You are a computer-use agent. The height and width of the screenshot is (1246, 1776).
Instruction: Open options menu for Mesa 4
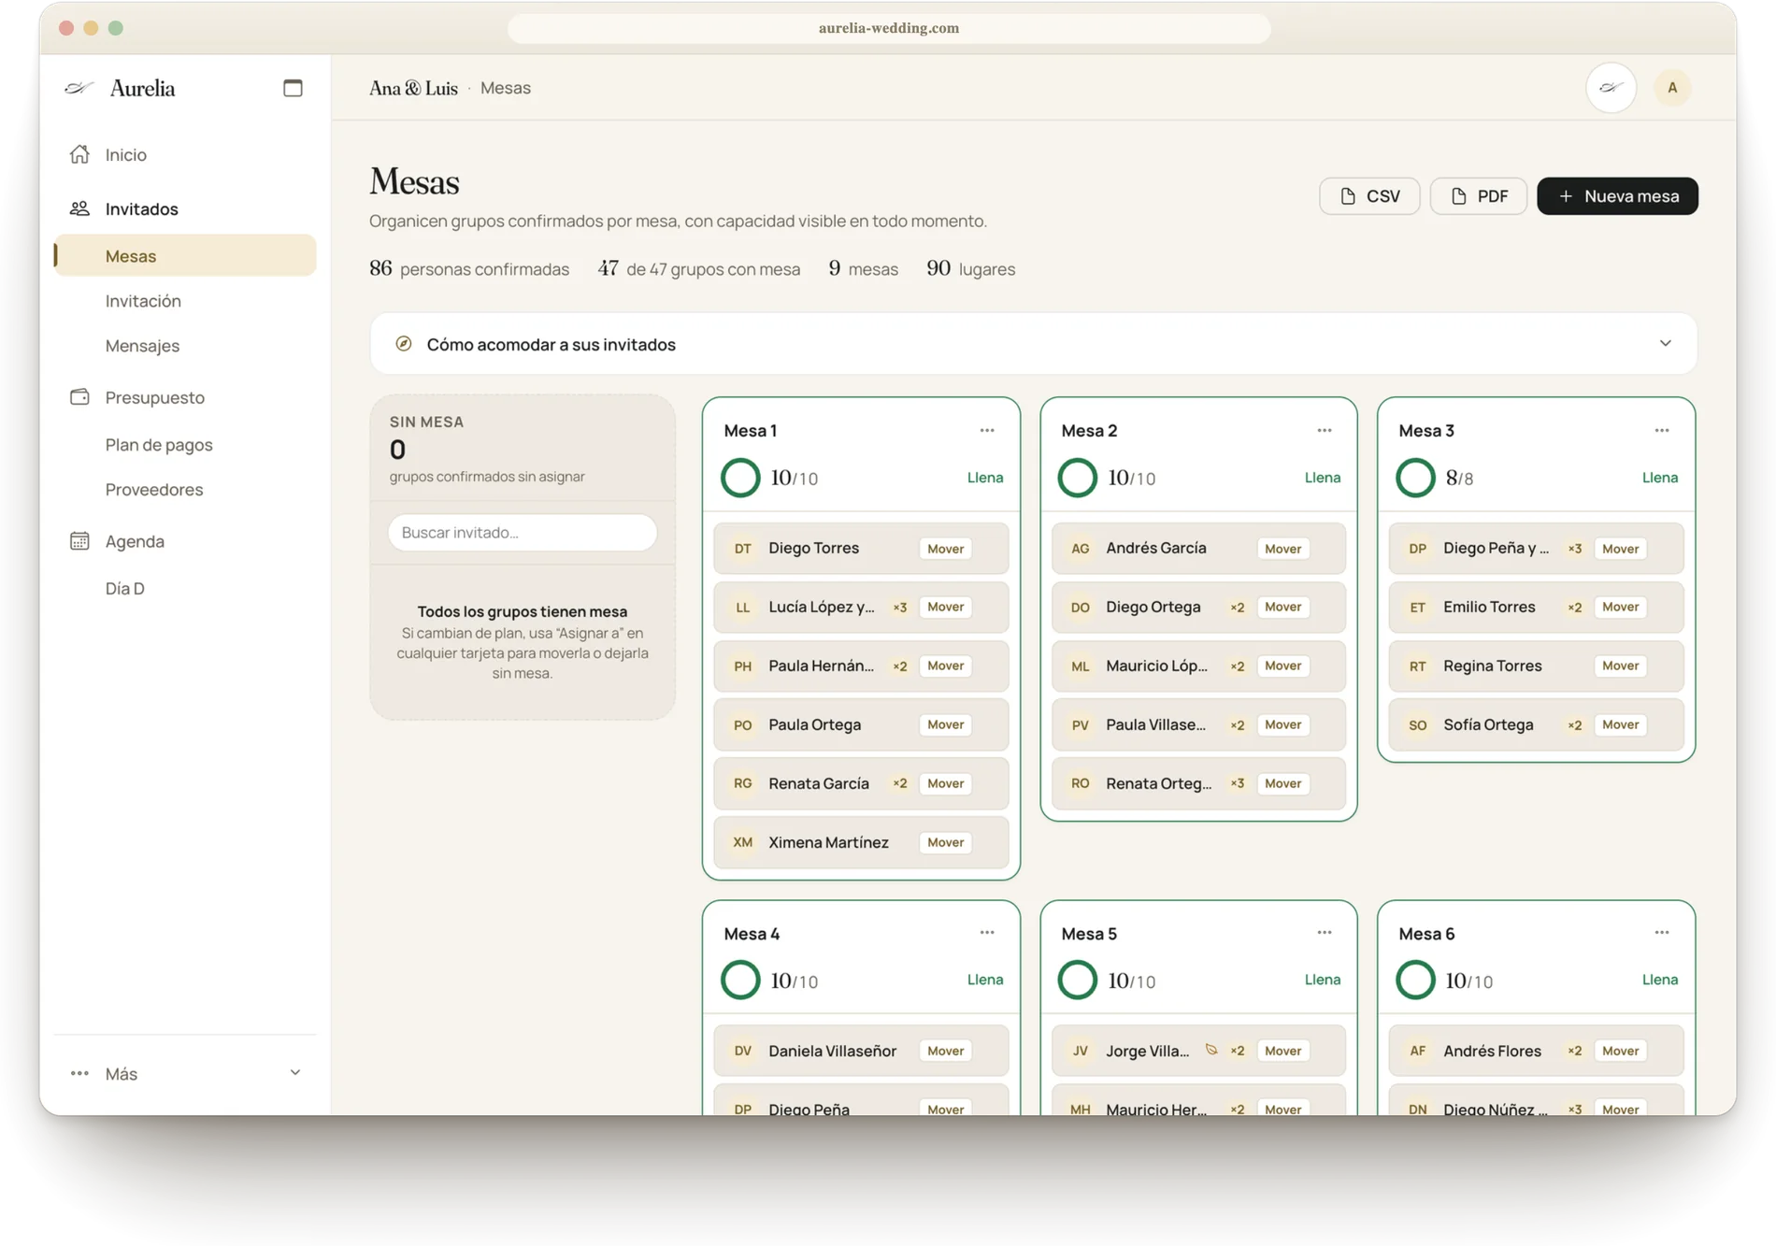(987, 933)
